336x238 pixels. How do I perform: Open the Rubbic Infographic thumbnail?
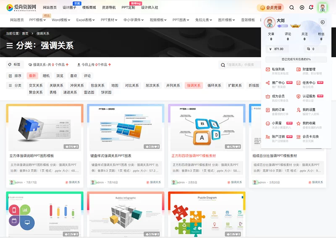pos(126,214)
